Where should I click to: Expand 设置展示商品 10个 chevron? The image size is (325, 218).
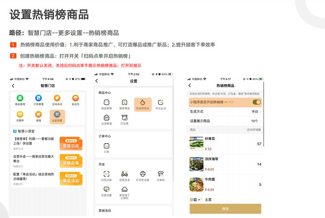pos(260,121)
